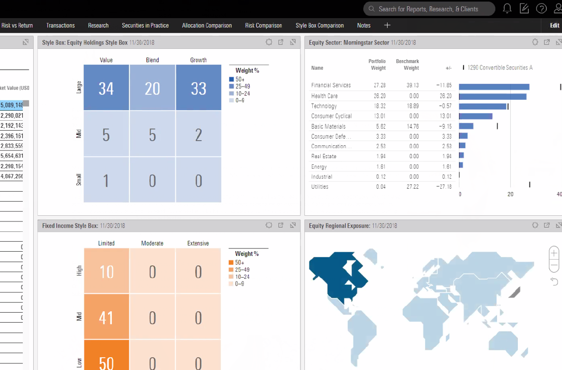Click the Edit button
Screen dimensions: 562x370
coord(554,26)
